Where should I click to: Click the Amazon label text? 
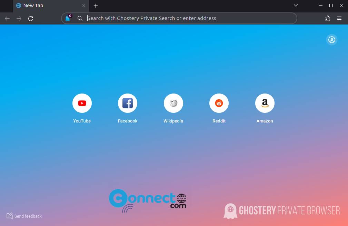pyautogui.click(x=265, y=121)
